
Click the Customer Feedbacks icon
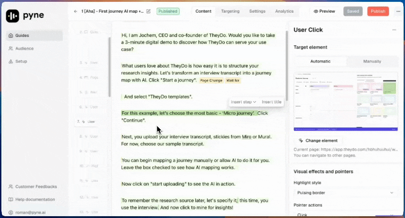click(x=10, y=187)
